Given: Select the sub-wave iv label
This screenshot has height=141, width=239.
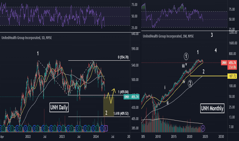Looking at the screenshot, I should tap(184, 82).
